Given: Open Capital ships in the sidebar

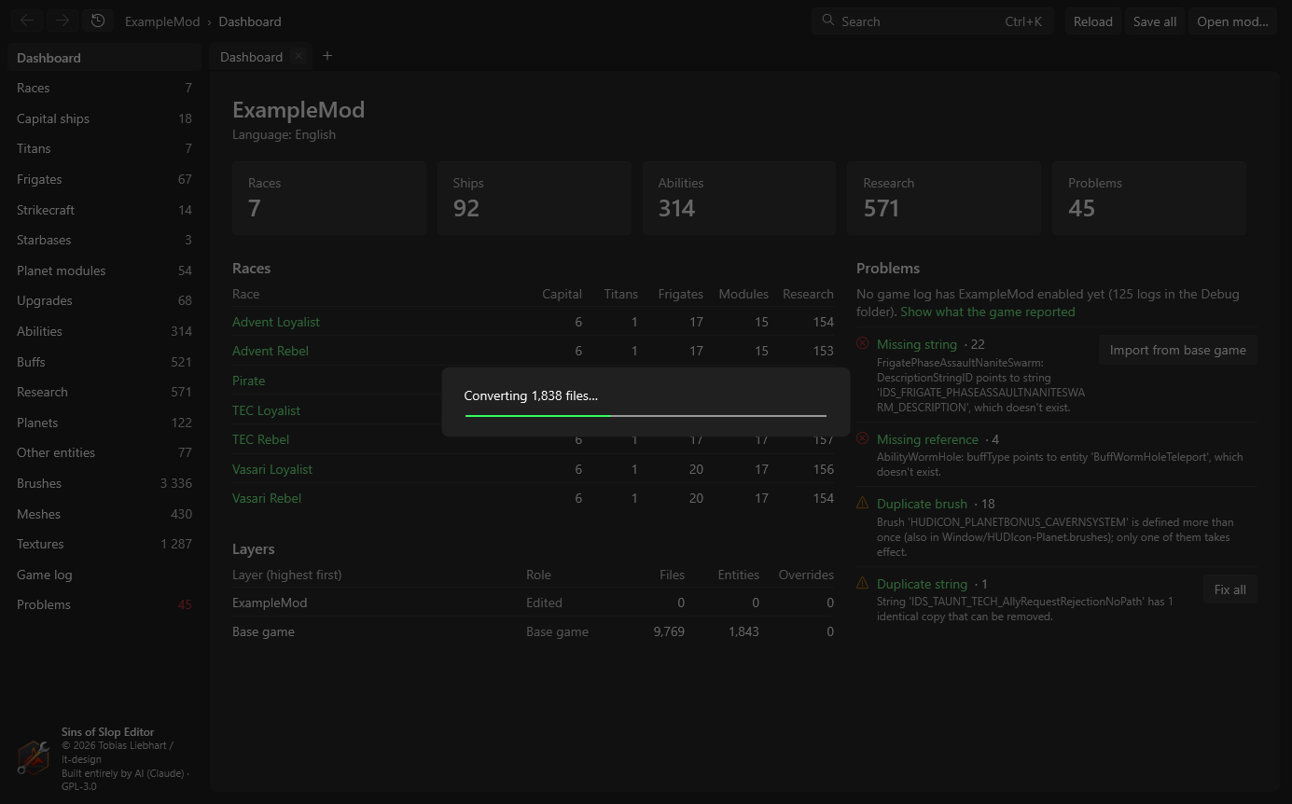Looking at the screenshot, I should (x=104, y=118).
